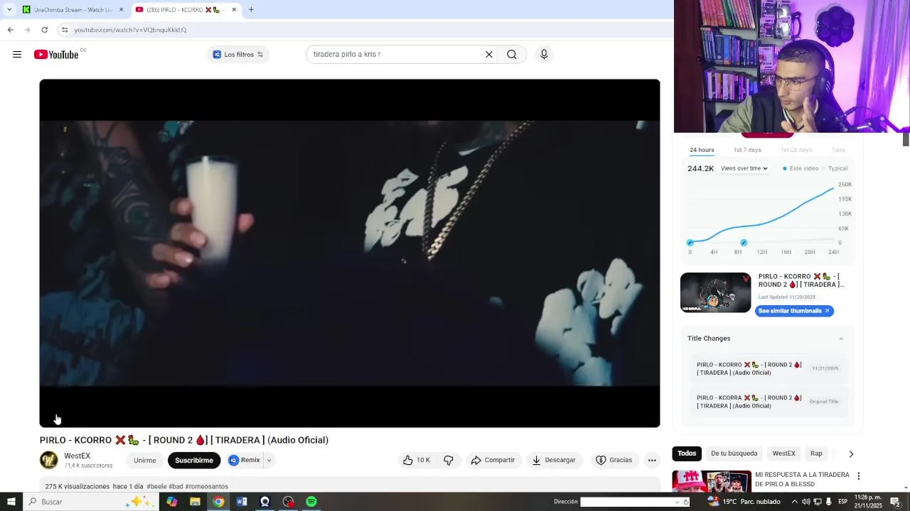Open the taskbar Dirección address dropdown
This screenshot has width=910, height=511.
[x=677, y=502]
